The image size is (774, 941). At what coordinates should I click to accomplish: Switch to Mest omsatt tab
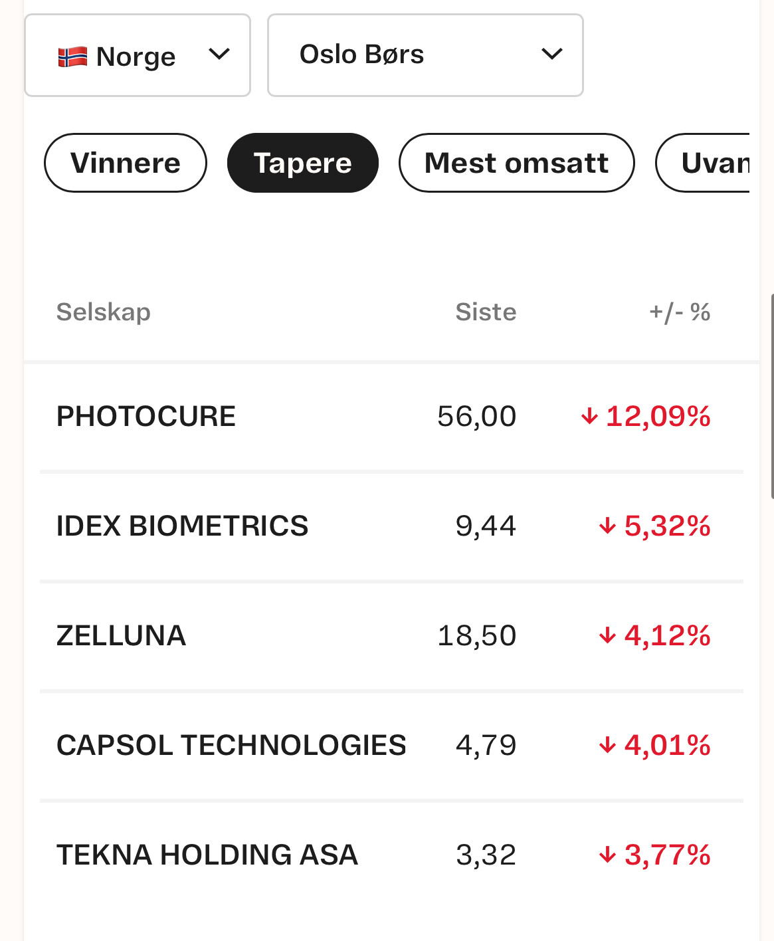tap(516, 163)
